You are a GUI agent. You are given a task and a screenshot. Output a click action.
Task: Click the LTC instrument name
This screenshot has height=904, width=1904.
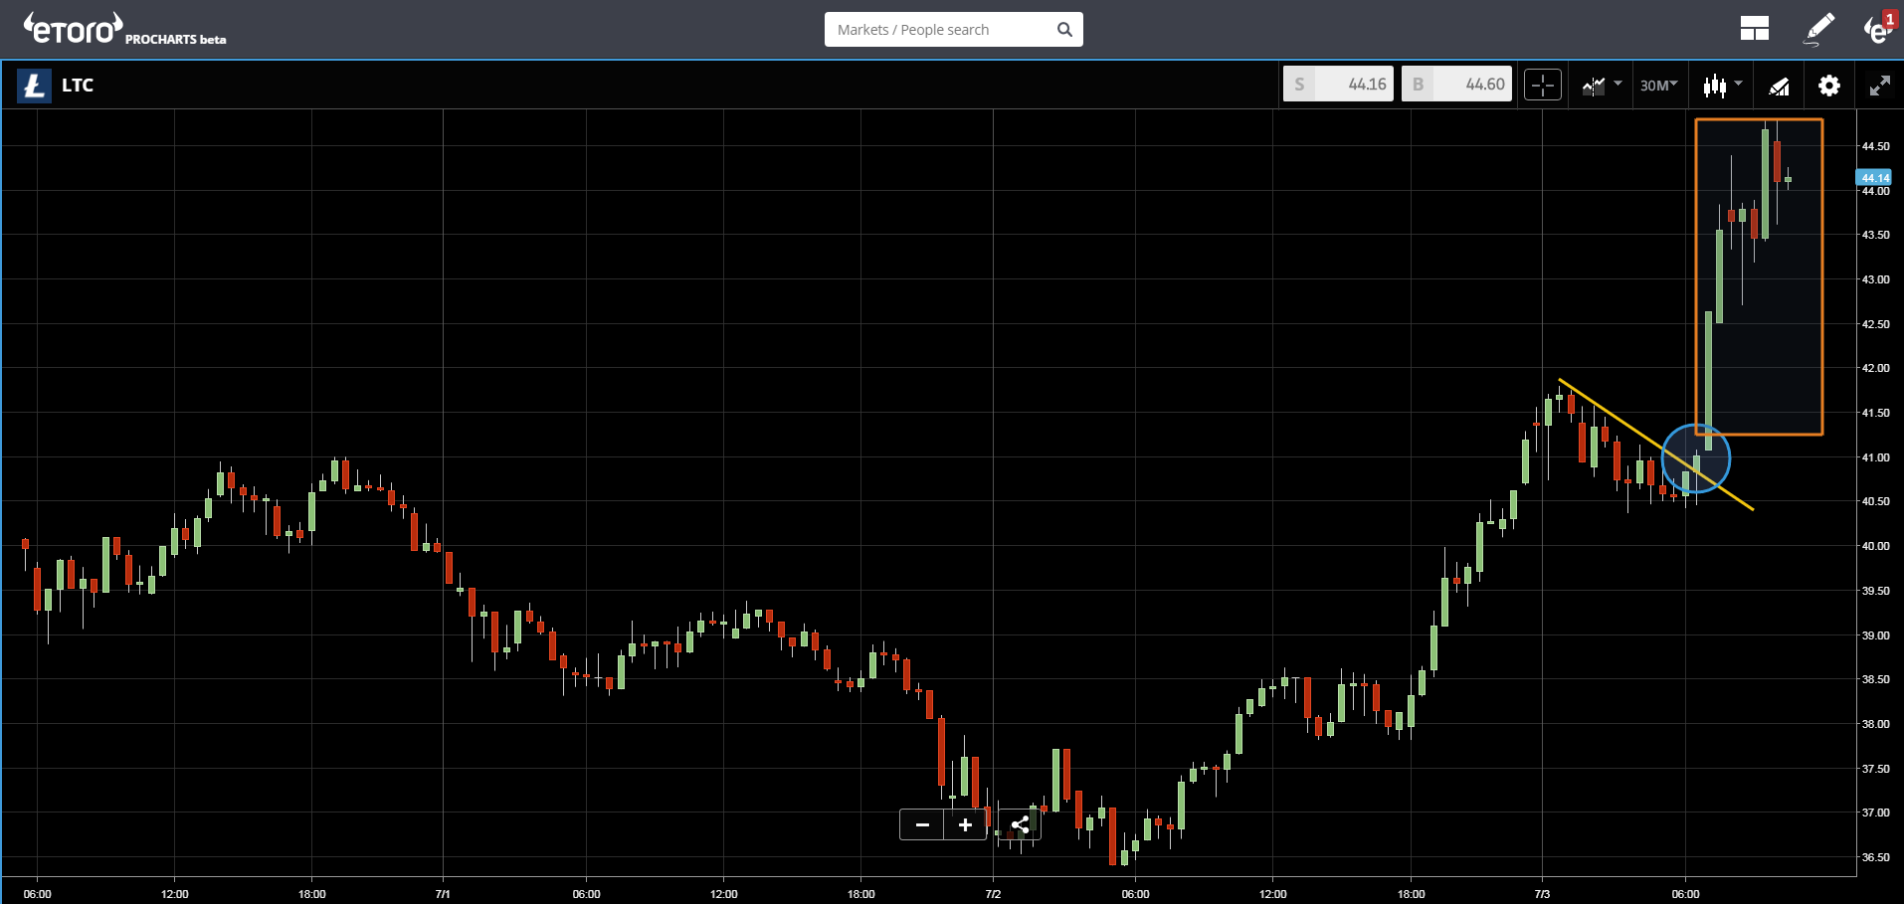[x=78, y=86]
